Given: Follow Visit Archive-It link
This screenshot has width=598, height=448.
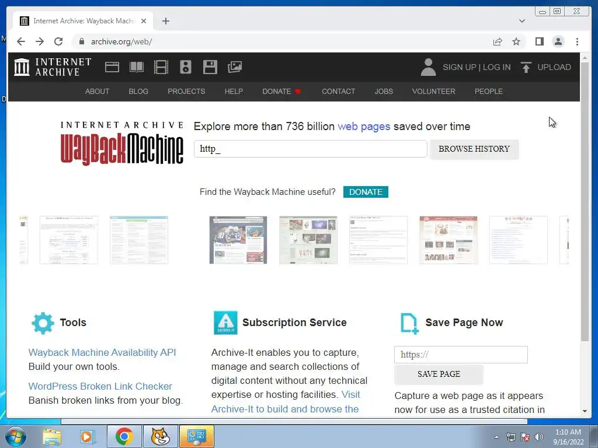Looking at the screenshot, I should pos(286,402).
